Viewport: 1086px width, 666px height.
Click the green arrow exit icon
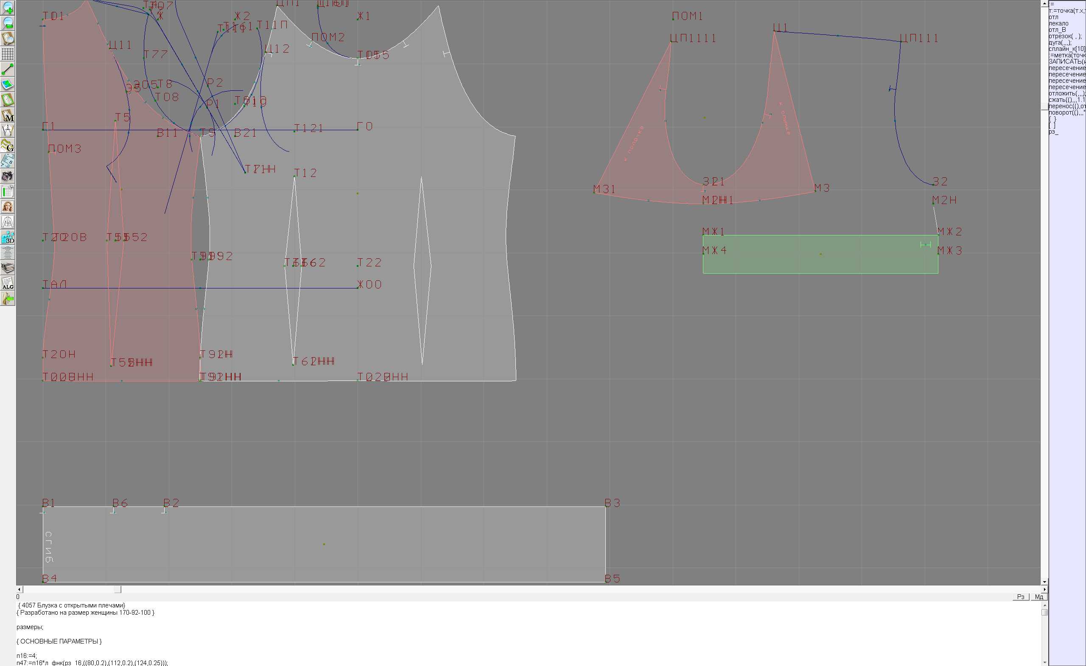pos(8,299)
